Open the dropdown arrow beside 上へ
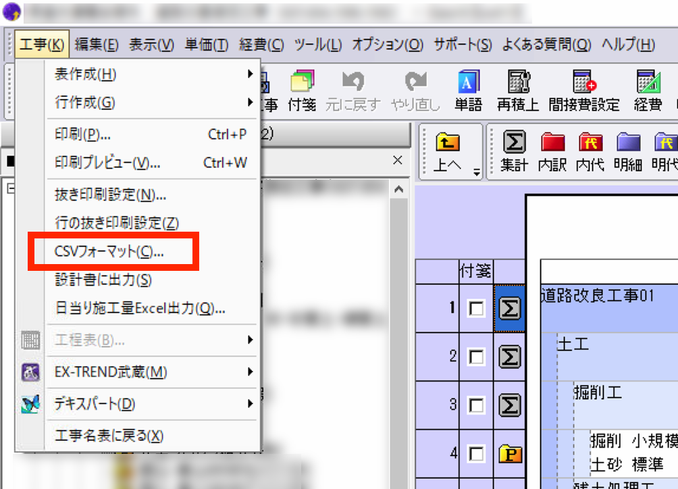Screen dimensions: 678x489 click(477, 172)
